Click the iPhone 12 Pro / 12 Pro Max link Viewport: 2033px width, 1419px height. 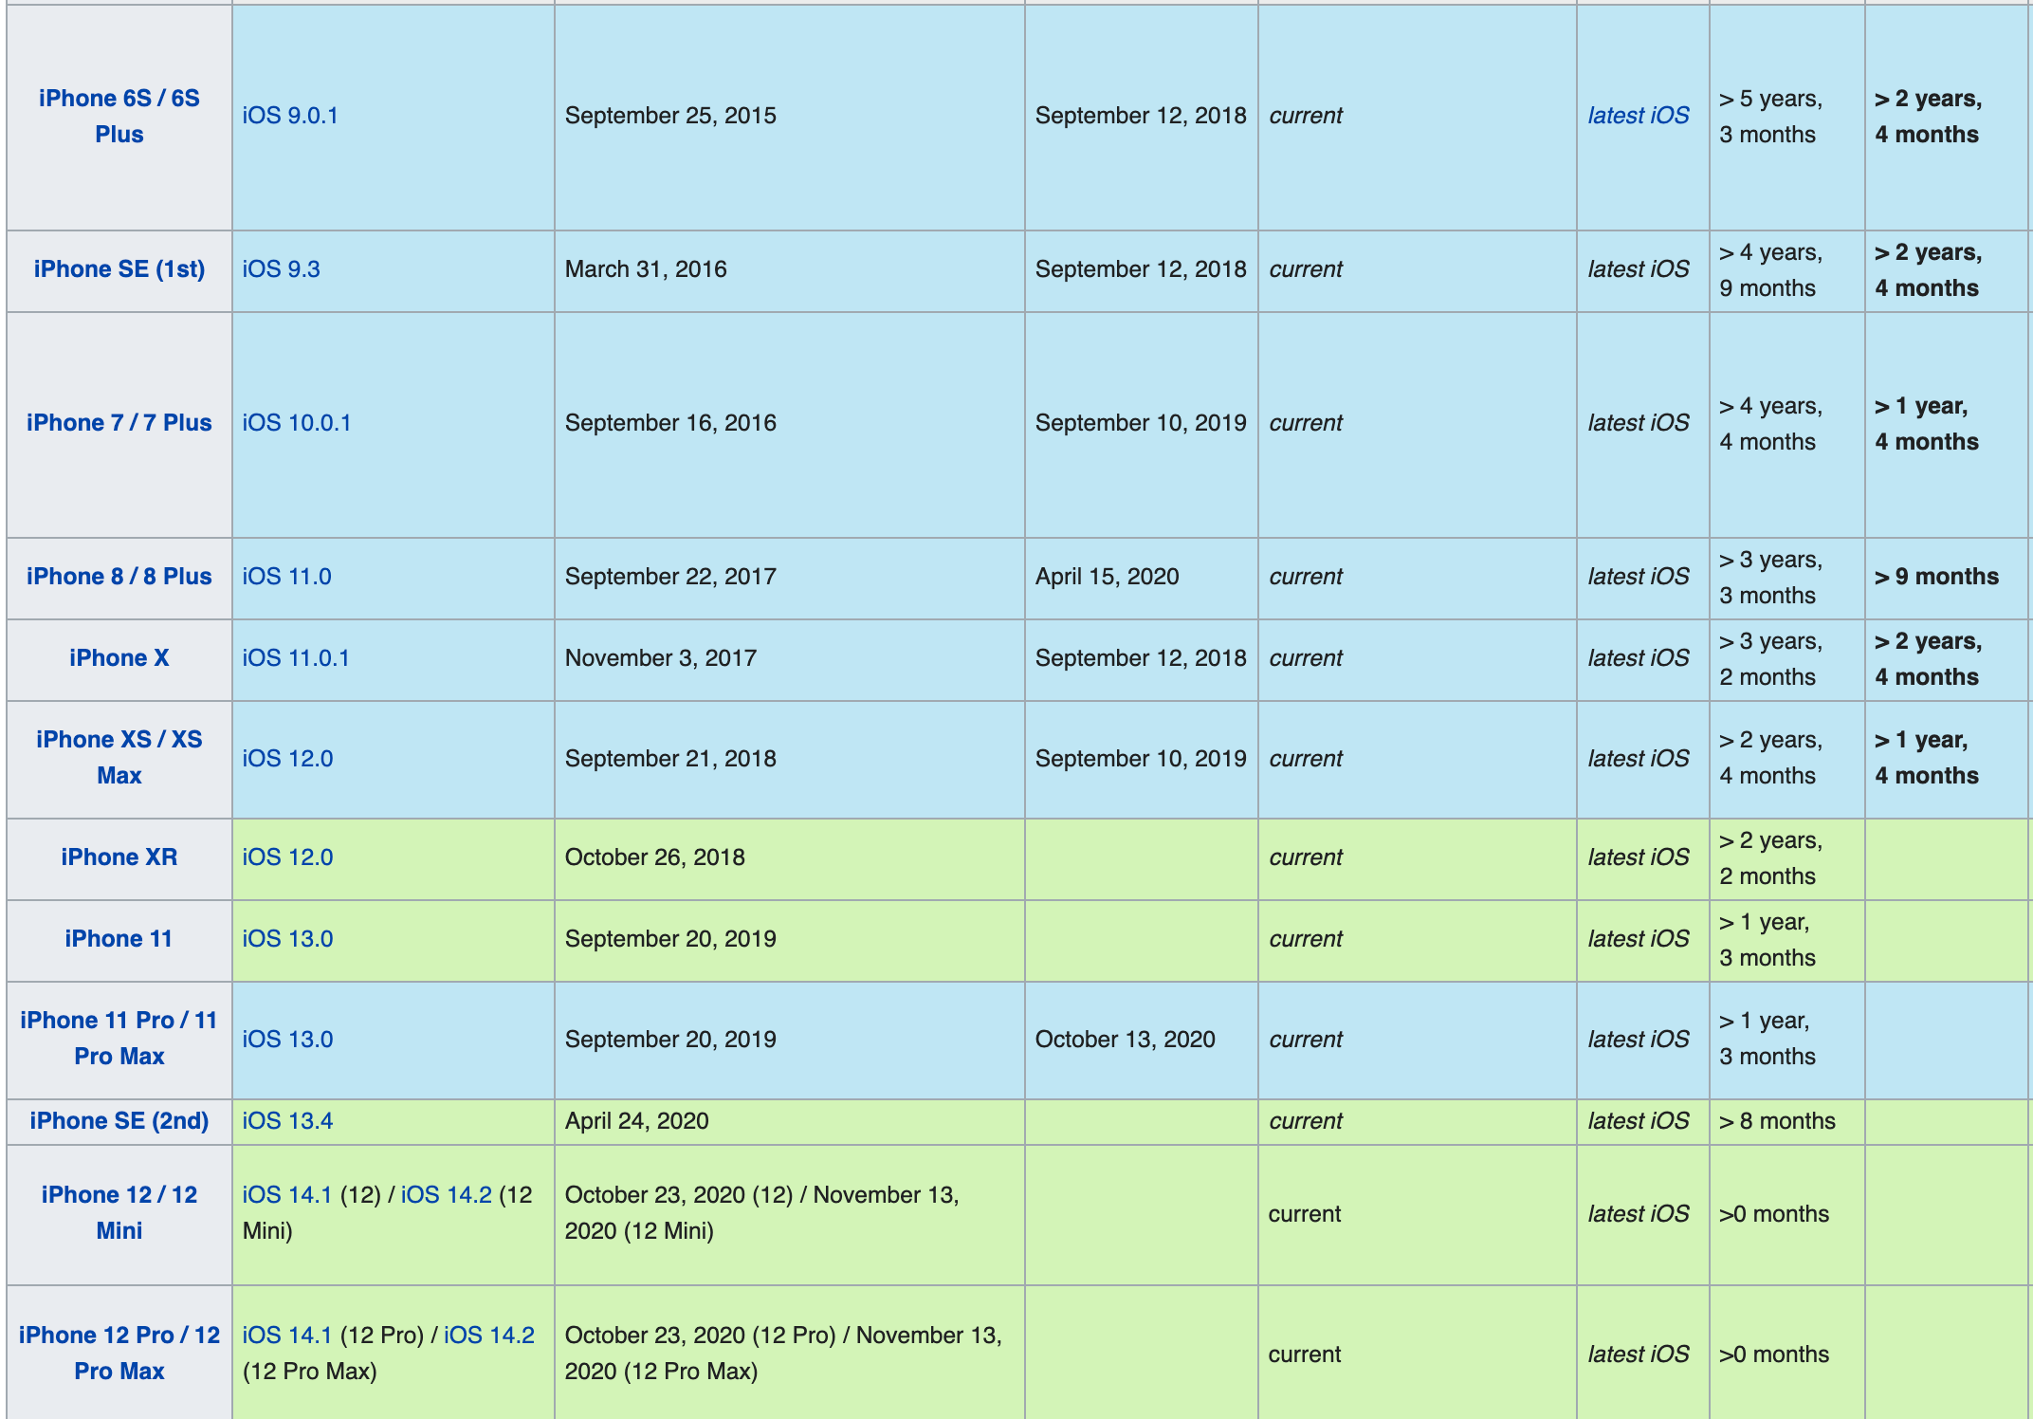(x=119, y=1354)
